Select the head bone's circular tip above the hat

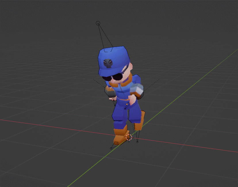click(x=98, y=23)
